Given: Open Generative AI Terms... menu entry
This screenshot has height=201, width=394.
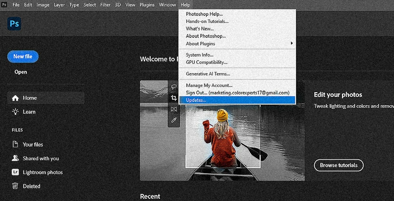Looking at the screenshot, I should click(237, 74).
